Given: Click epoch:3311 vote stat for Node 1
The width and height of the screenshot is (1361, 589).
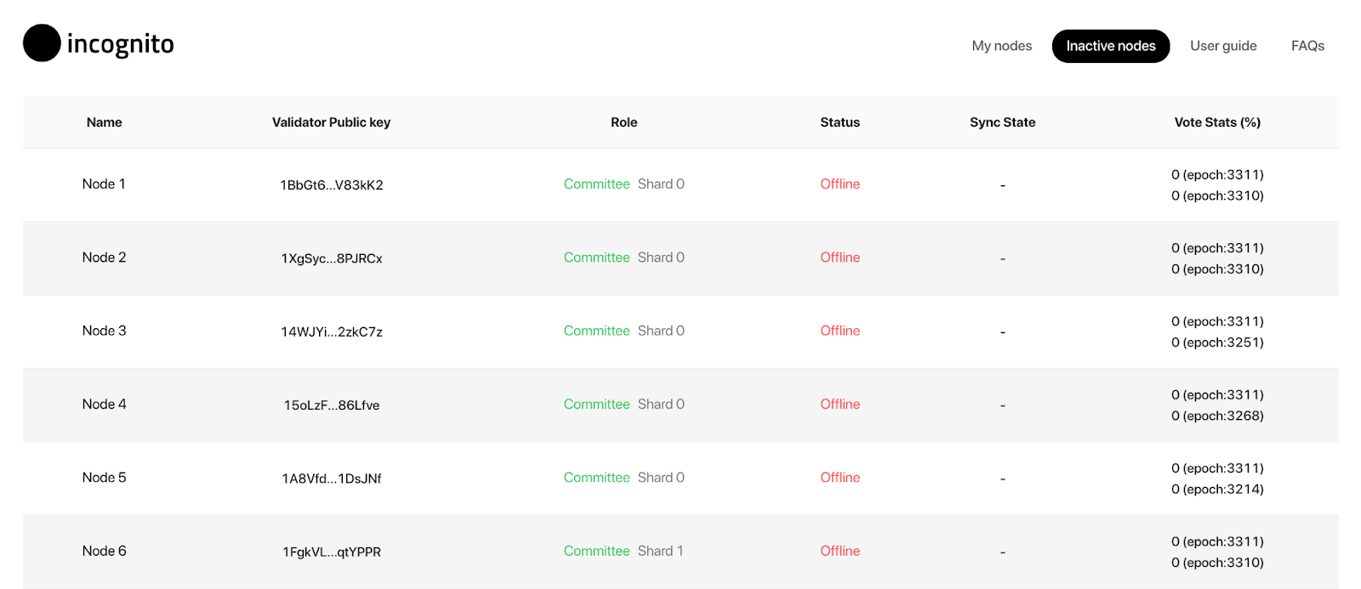Looking at the screenshot, I should (x=1217, y=175).
